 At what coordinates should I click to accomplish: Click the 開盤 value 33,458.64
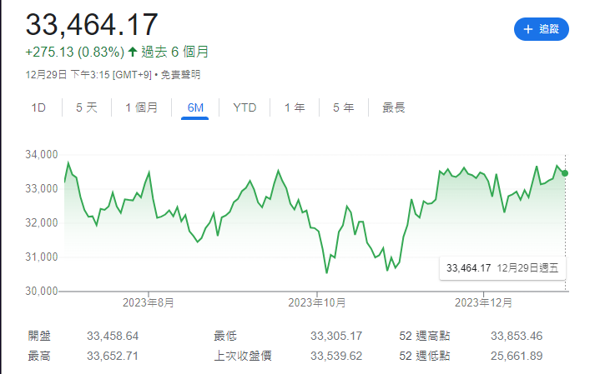coord(113,336)
